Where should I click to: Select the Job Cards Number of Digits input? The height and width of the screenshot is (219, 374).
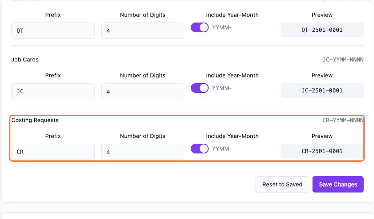[x=142, y=91]
